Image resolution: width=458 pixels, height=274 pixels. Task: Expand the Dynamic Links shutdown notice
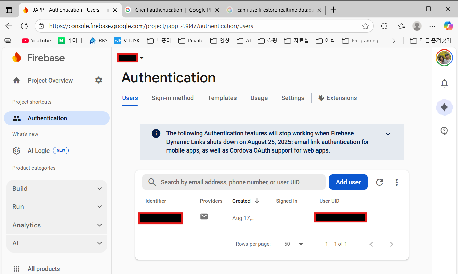388,134
